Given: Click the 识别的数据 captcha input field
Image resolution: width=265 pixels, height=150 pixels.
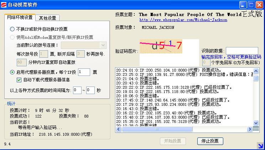Looking at the screenshot, I should click(x=242, y=51).
